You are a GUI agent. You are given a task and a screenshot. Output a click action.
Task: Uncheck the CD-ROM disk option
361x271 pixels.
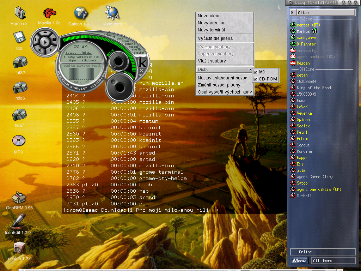pos(256,79)
